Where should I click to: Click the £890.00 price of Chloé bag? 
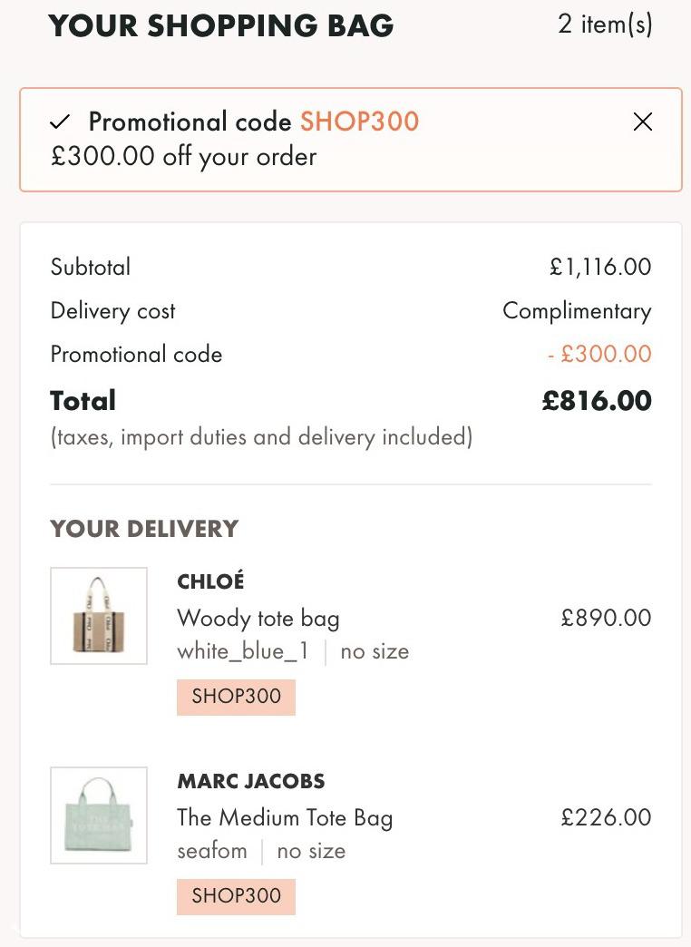click(x=606, y=618)
